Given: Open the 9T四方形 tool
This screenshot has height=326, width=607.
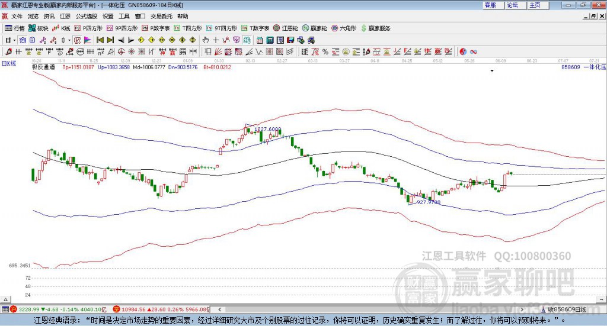Looking at the screenshot, I should tap(222, 28).
